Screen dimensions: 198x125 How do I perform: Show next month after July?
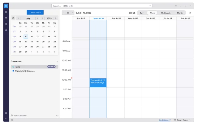click(x=37, y=18)
